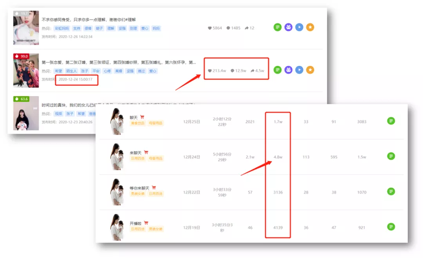The width and height of the screenshot is (423, 258).
Task: Open green details icon for the 来聊天 livestream
Action: [x=391, y=156]
